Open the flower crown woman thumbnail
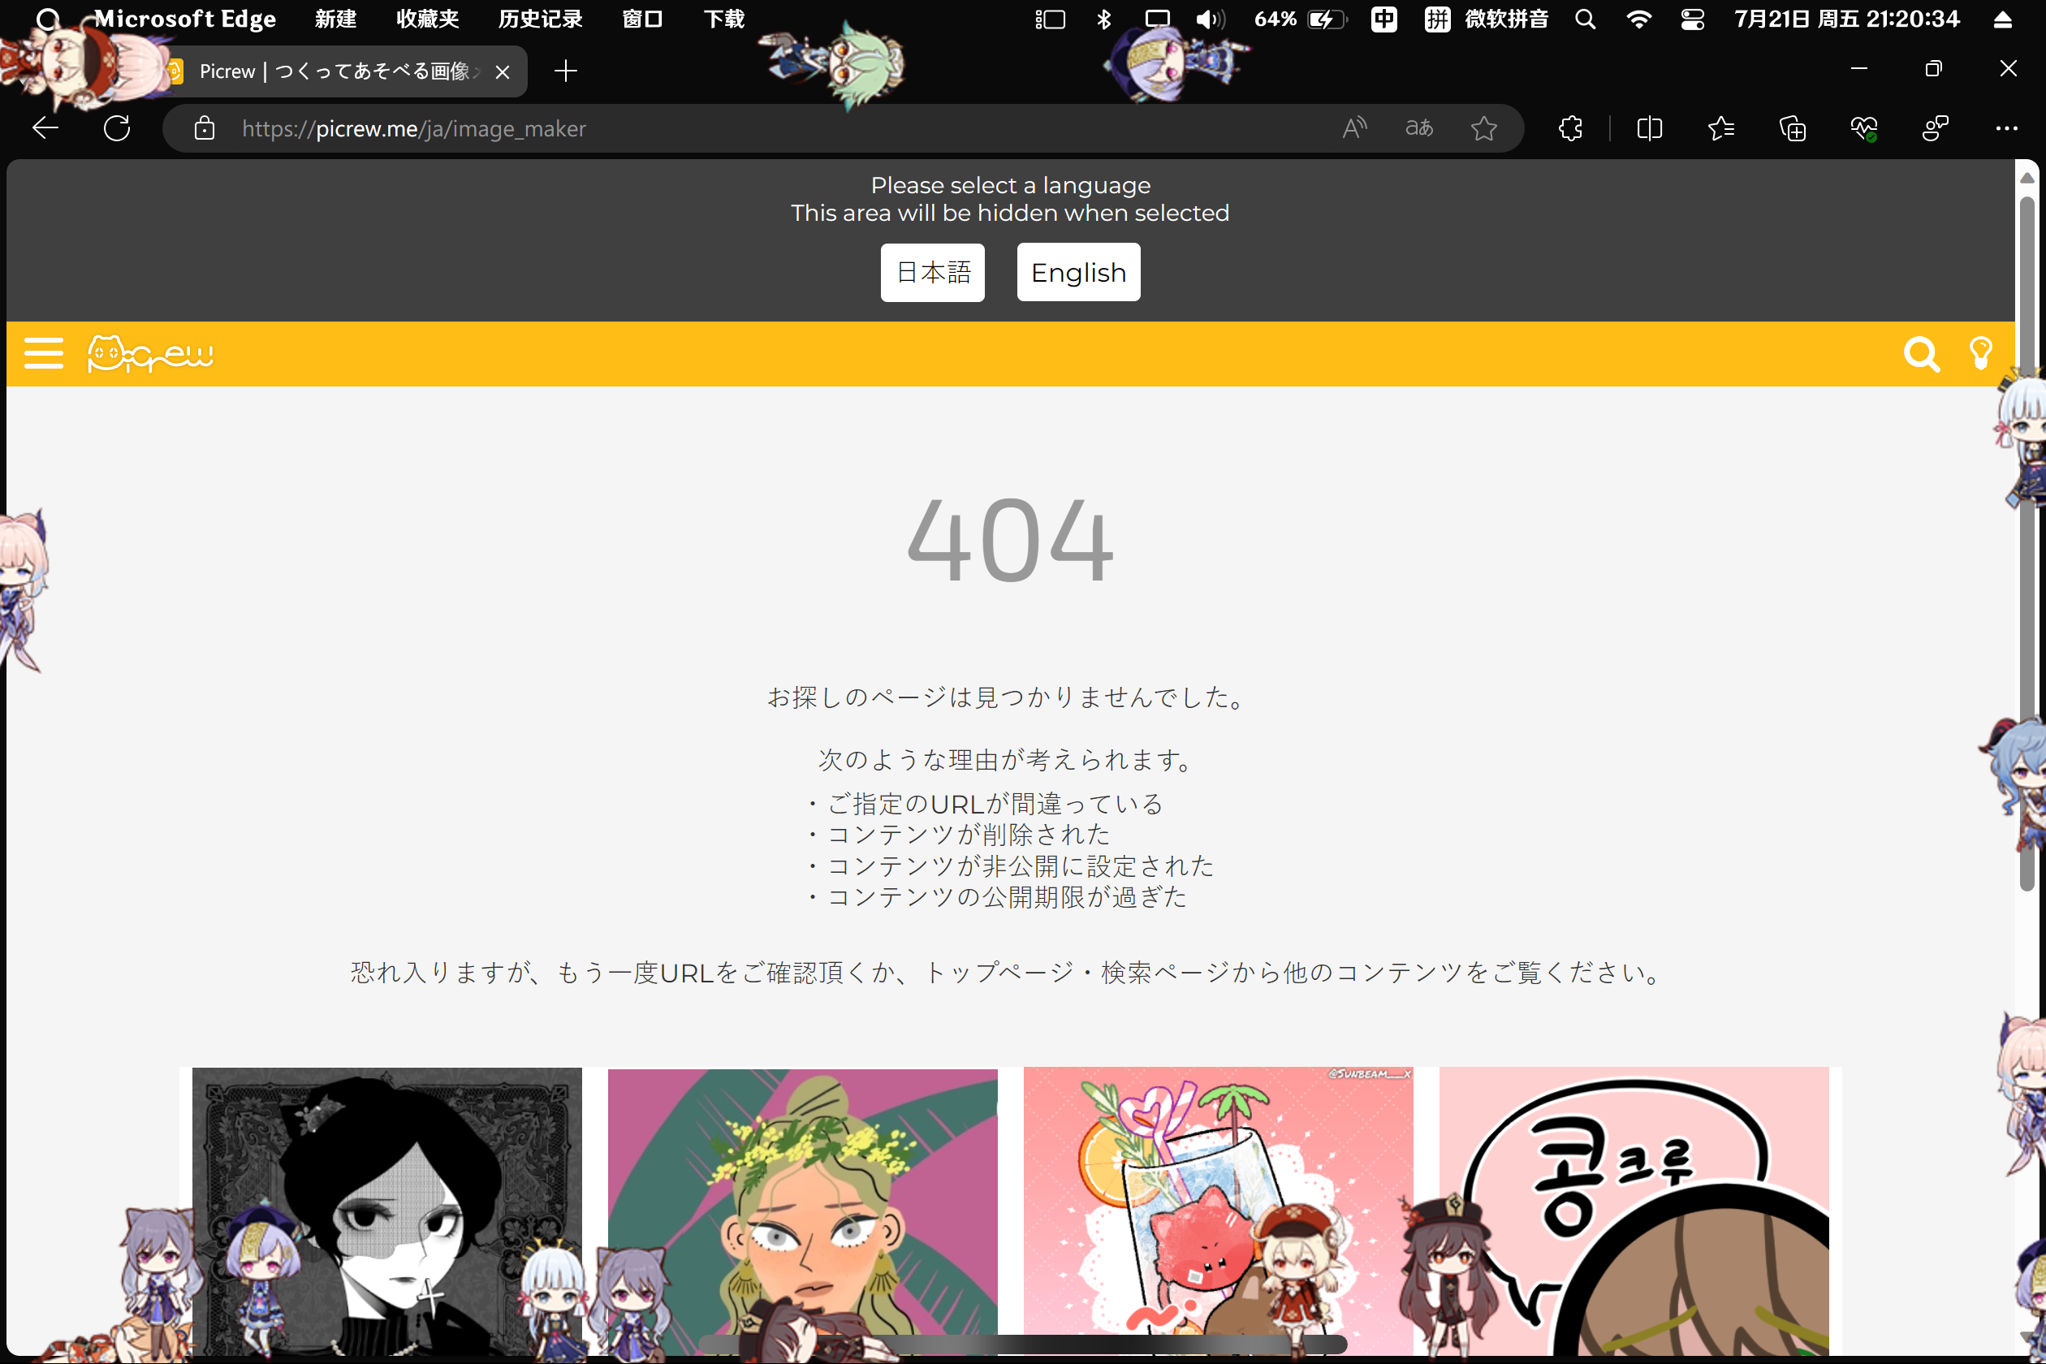 pos(803,1211)
